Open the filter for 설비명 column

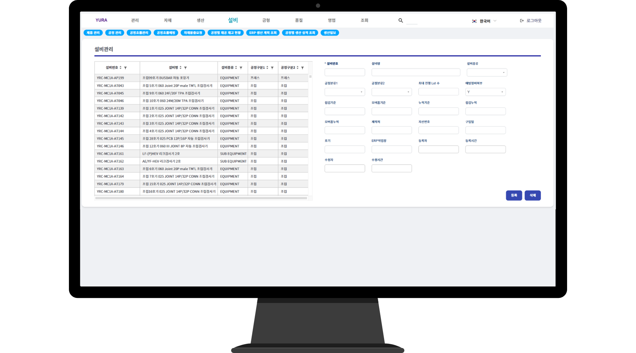(x=185, y=68)
